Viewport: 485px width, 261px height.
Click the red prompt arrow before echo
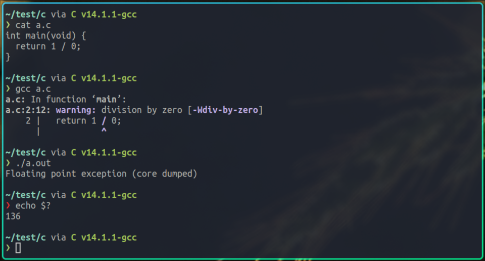click(8, 205)
